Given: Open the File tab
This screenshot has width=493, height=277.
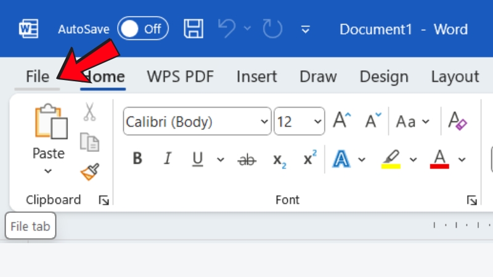Looking at the screenshot, I should pos(38,76).
